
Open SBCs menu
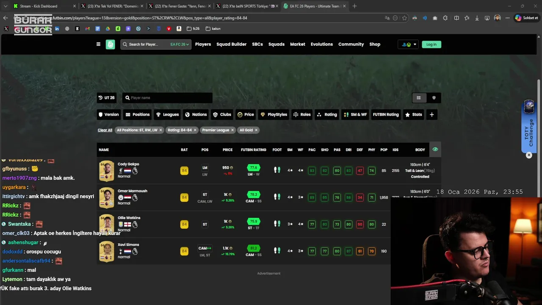point(257,44)
